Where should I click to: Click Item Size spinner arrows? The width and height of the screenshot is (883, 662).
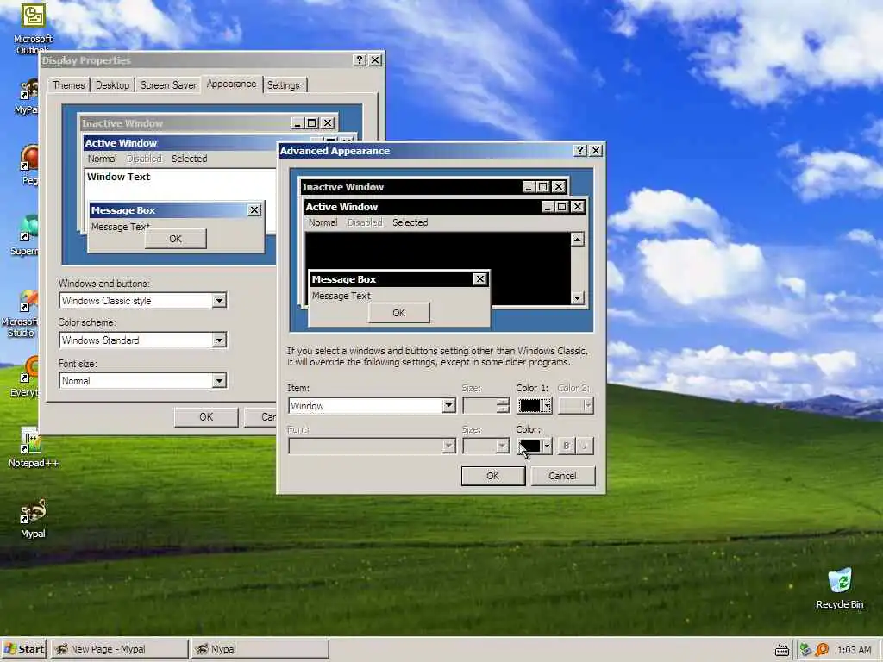[503, 405]
